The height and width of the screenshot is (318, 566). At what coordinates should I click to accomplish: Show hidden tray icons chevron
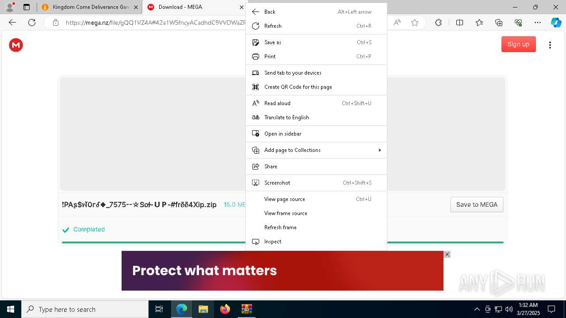477,309
